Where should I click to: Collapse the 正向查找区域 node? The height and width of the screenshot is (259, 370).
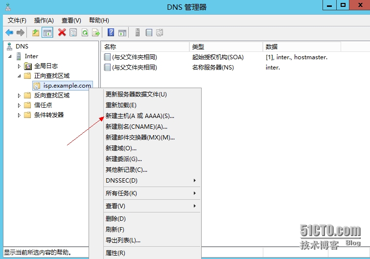click(x=19, y=76)
